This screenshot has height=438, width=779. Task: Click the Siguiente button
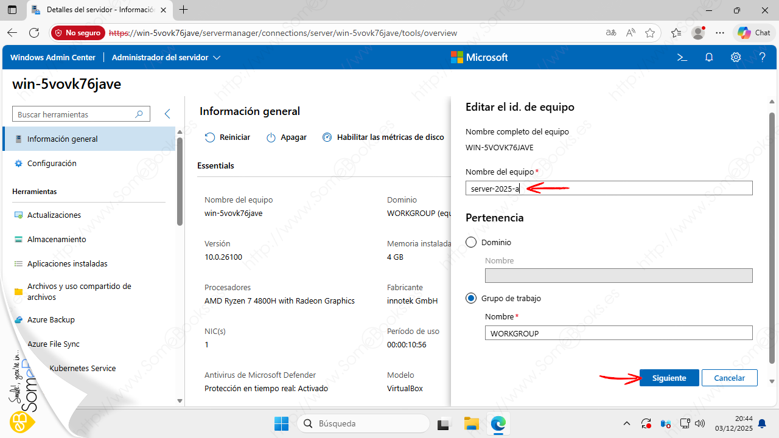click(669, 378)
